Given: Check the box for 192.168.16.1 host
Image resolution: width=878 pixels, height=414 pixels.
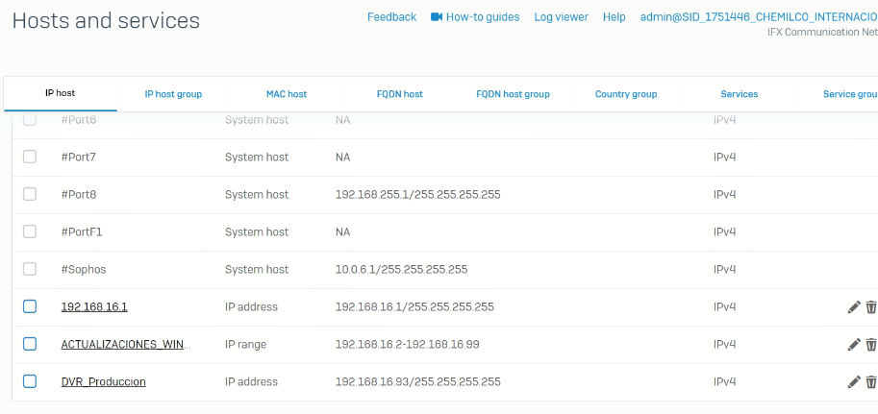Looking at the screenshot, I should click(30, 306).
